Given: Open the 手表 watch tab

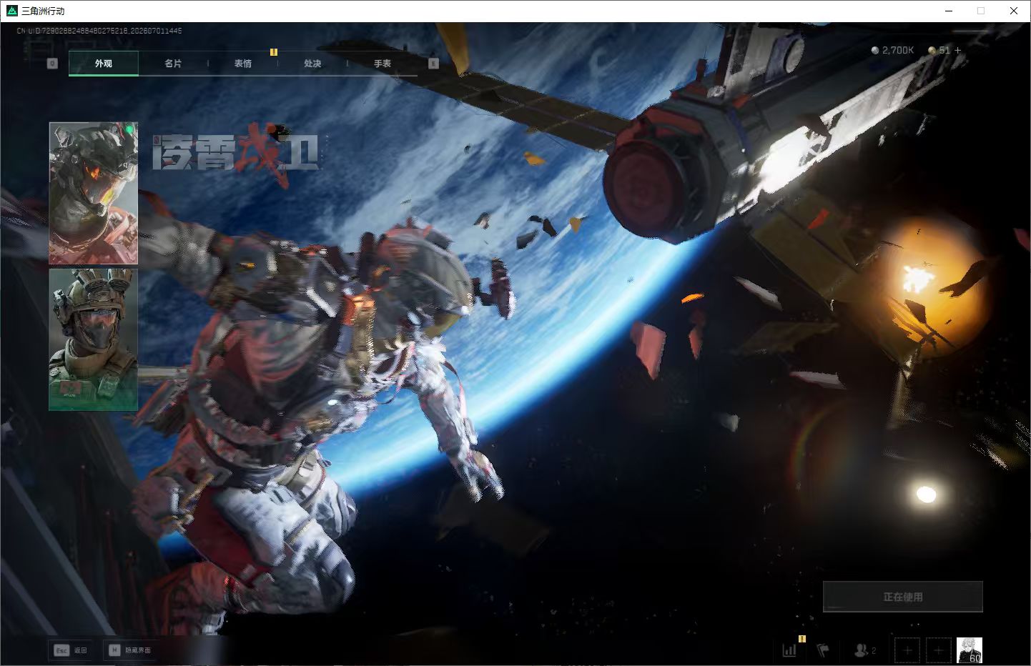Looking at the screenshot, I should coord(383,64).
